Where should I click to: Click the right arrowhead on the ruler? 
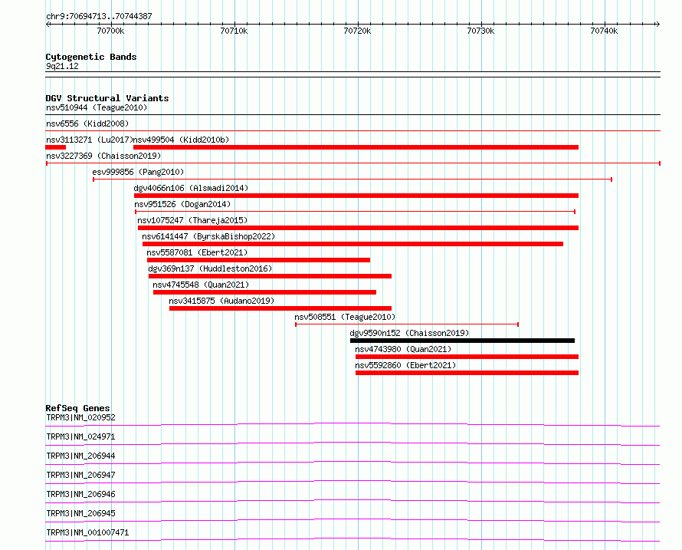[657, 24]
